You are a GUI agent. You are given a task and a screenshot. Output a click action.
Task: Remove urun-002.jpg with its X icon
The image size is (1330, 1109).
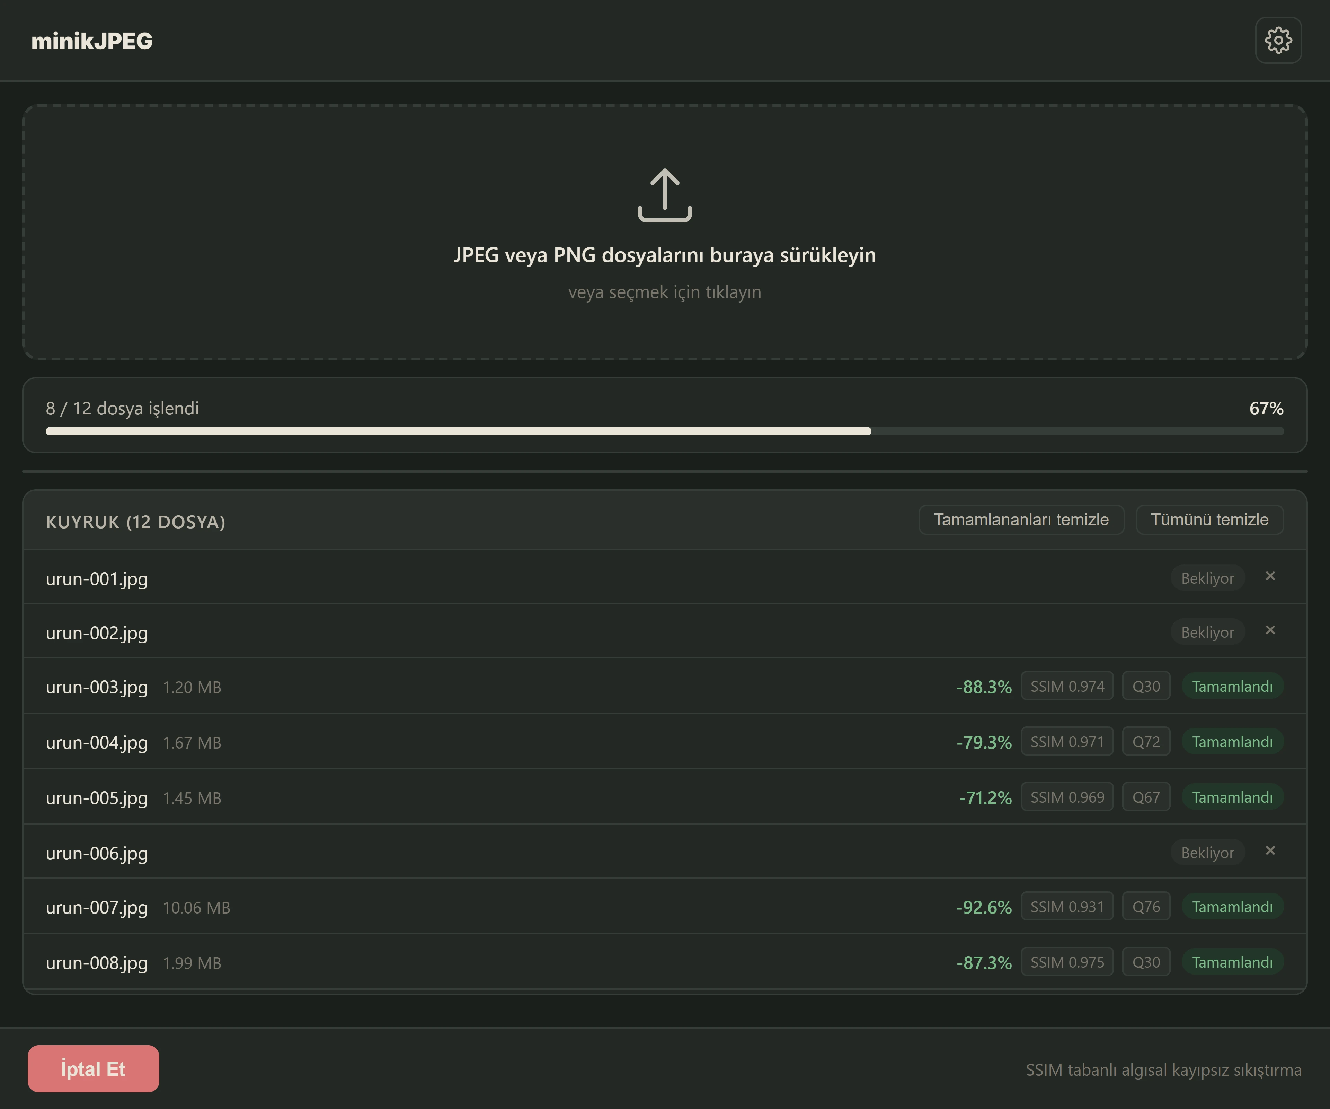click(x=1270, y=630)
